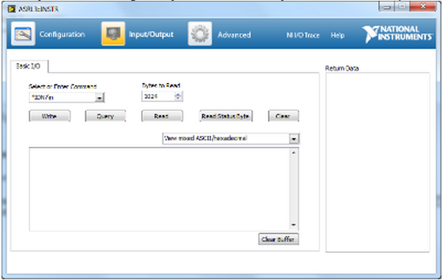The image size is (443, 280).
Task: Increment Bytes to Read value
Action: pyautogui.click(x=178, y=94)
